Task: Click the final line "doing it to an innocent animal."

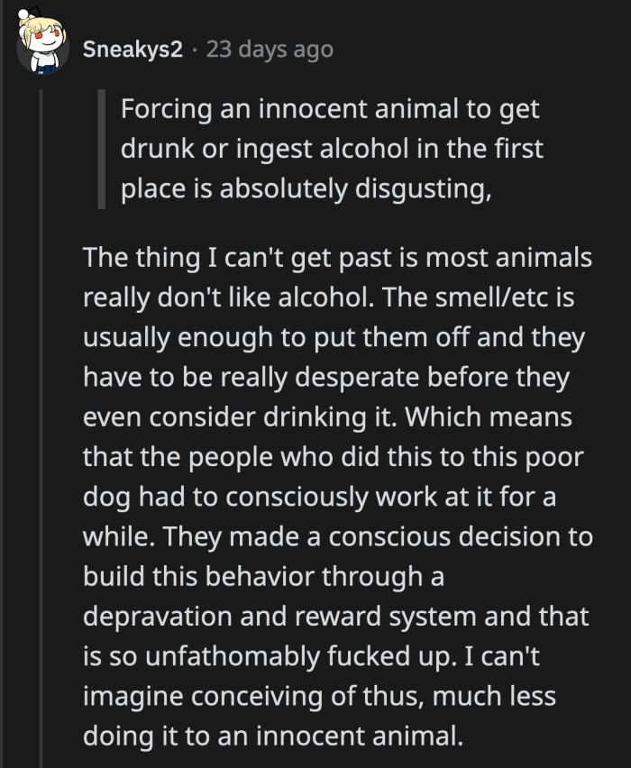Action: pos(273,736)
